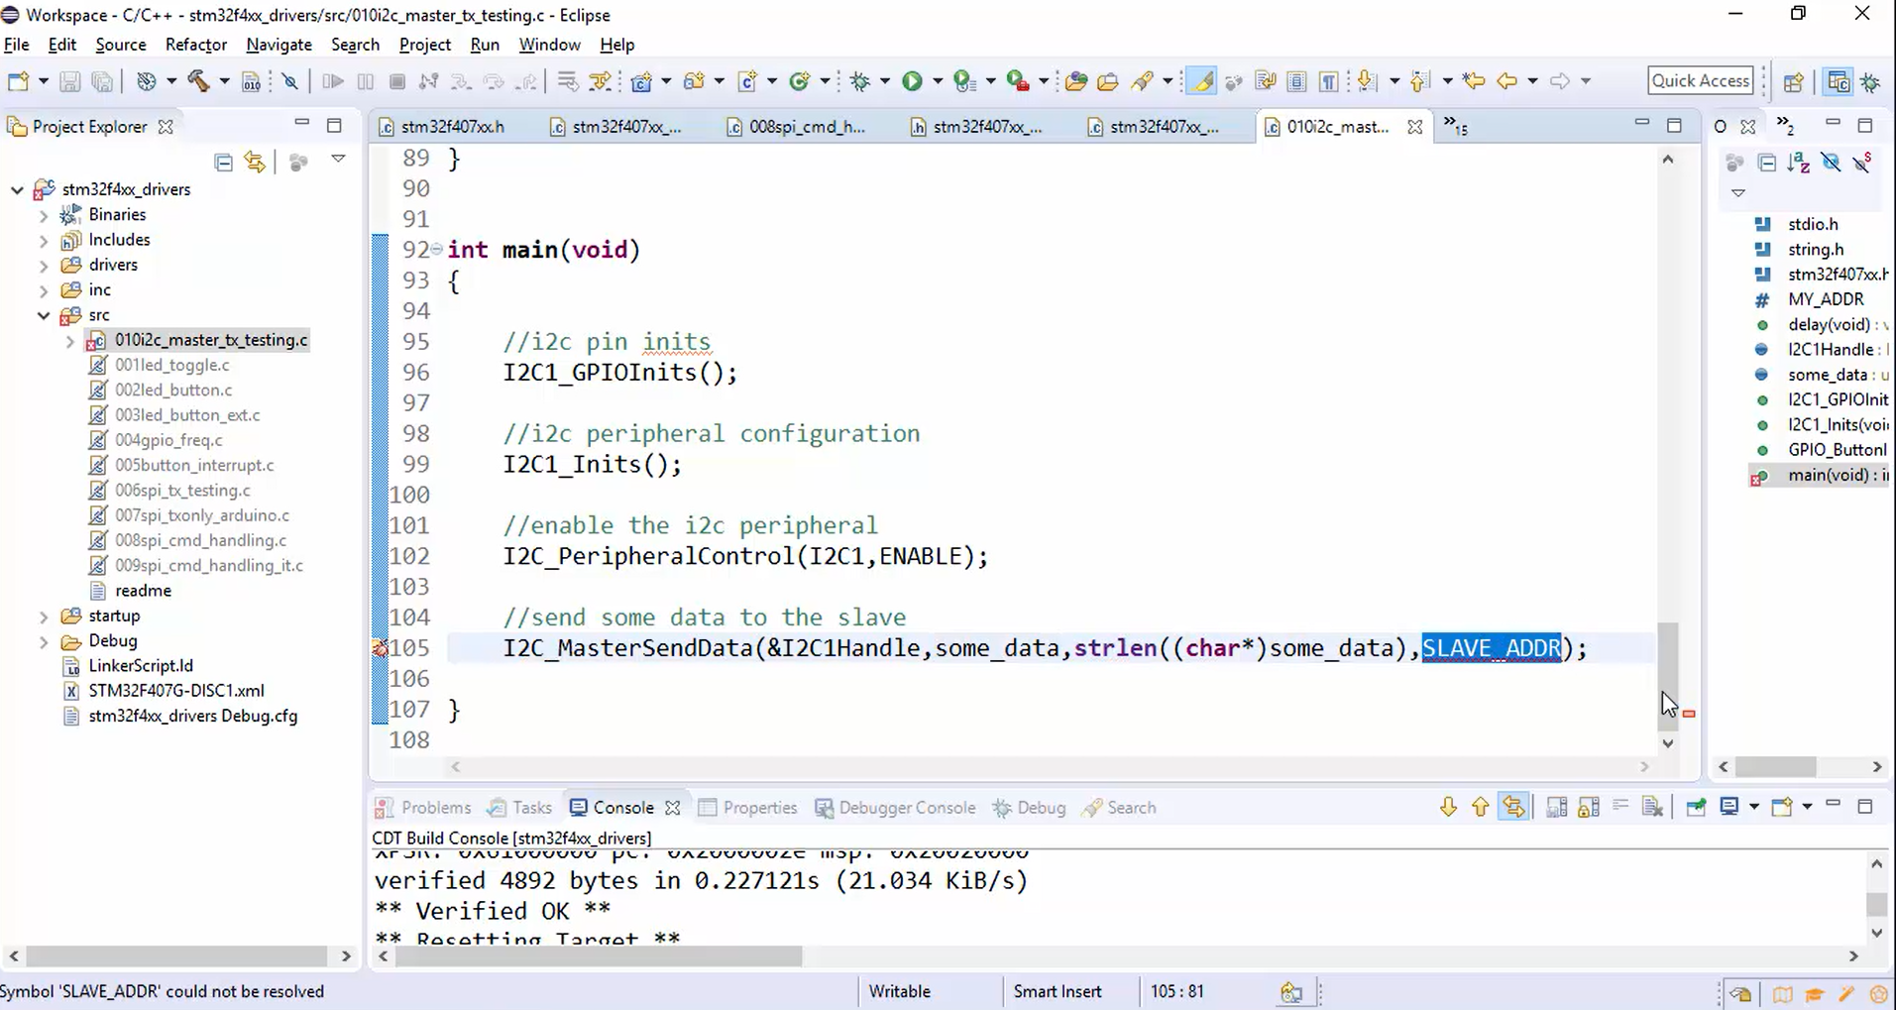Click the Show Whitespace Characters pilcrow icon

pyautogui.click(x=1329, y=81)
